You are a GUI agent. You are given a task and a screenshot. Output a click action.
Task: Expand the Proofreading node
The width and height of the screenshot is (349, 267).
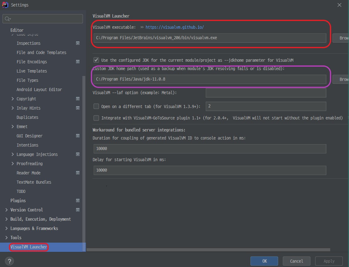point(12,164)
